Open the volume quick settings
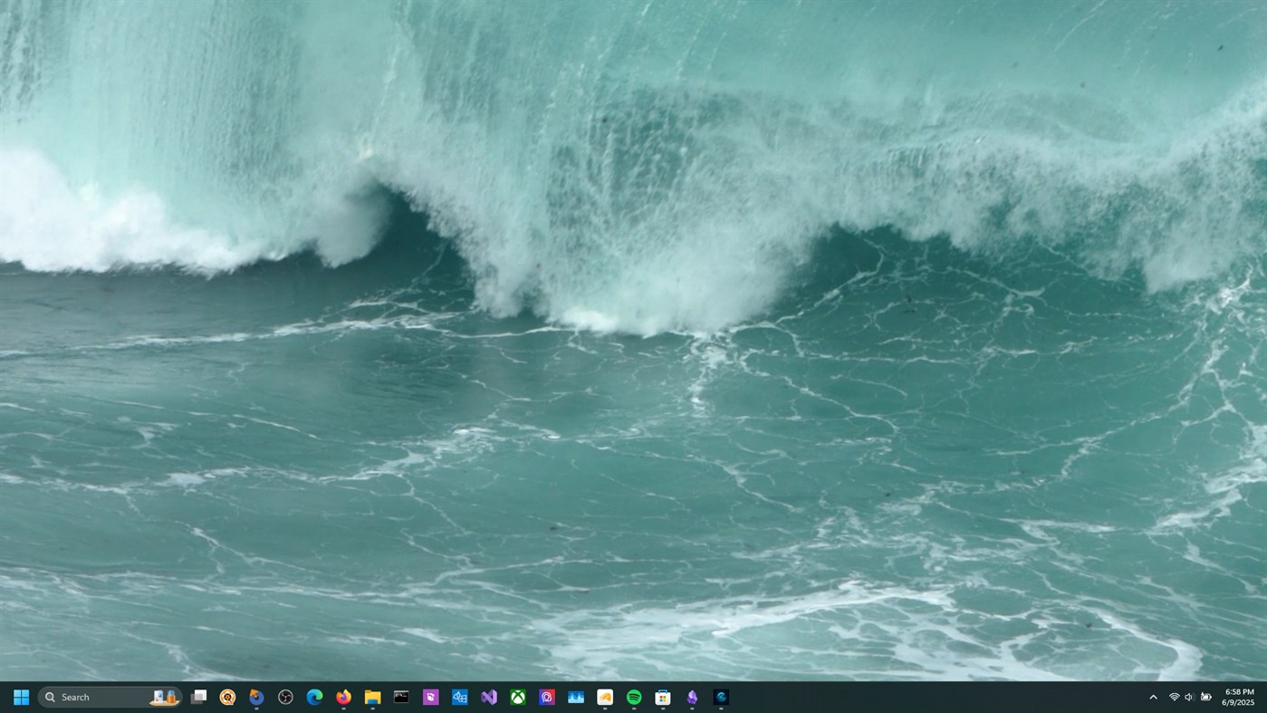 tap(1190, 697)
